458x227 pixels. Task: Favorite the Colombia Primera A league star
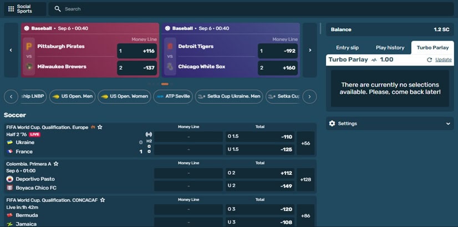point(56,164)
